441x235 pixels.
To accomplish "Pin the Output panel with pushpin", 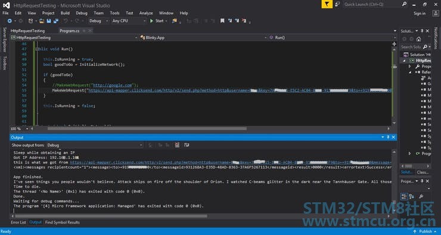I will [x=388, y=137].
